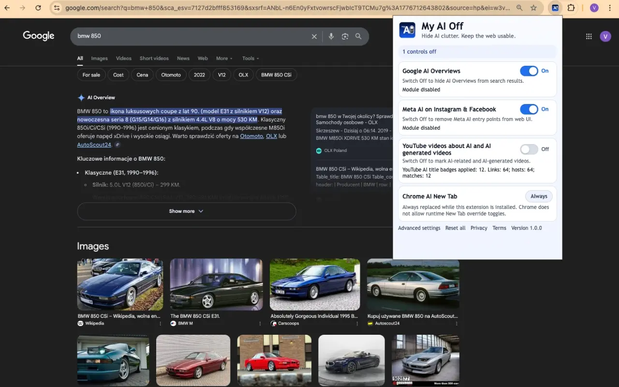
Task: Switch to the Images tab
Action: point(100,59)
